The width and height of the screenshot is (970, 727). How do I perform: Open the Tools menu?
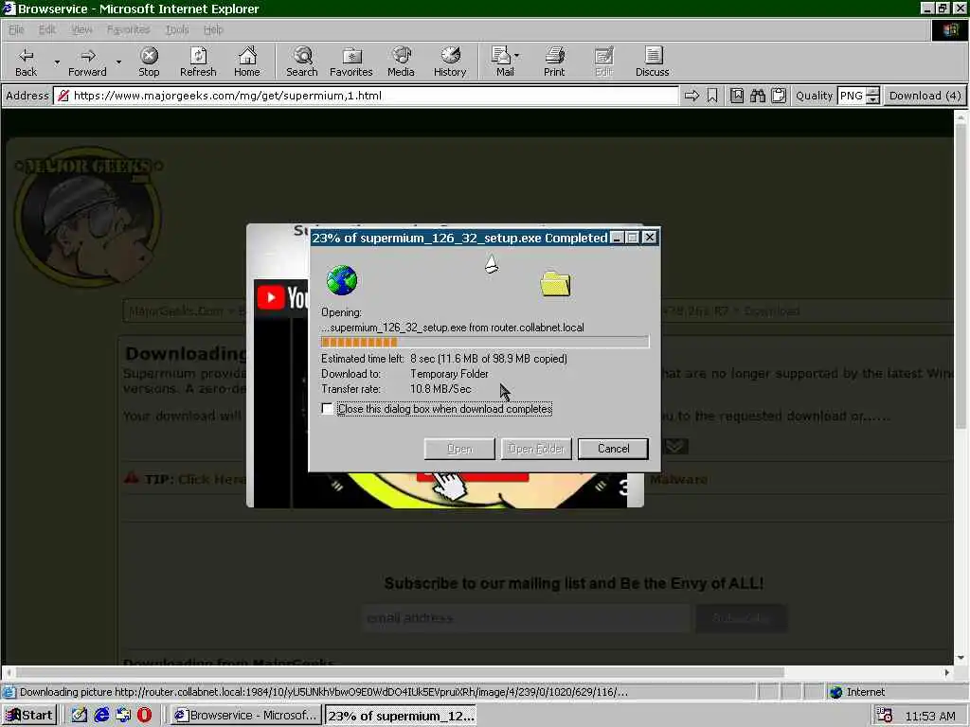177,29
